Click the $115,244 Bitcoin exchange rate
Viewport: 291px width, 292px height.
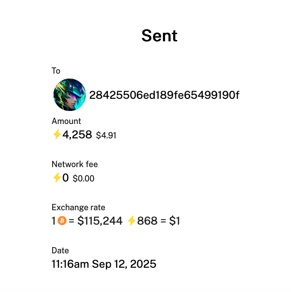coord(100,221)
